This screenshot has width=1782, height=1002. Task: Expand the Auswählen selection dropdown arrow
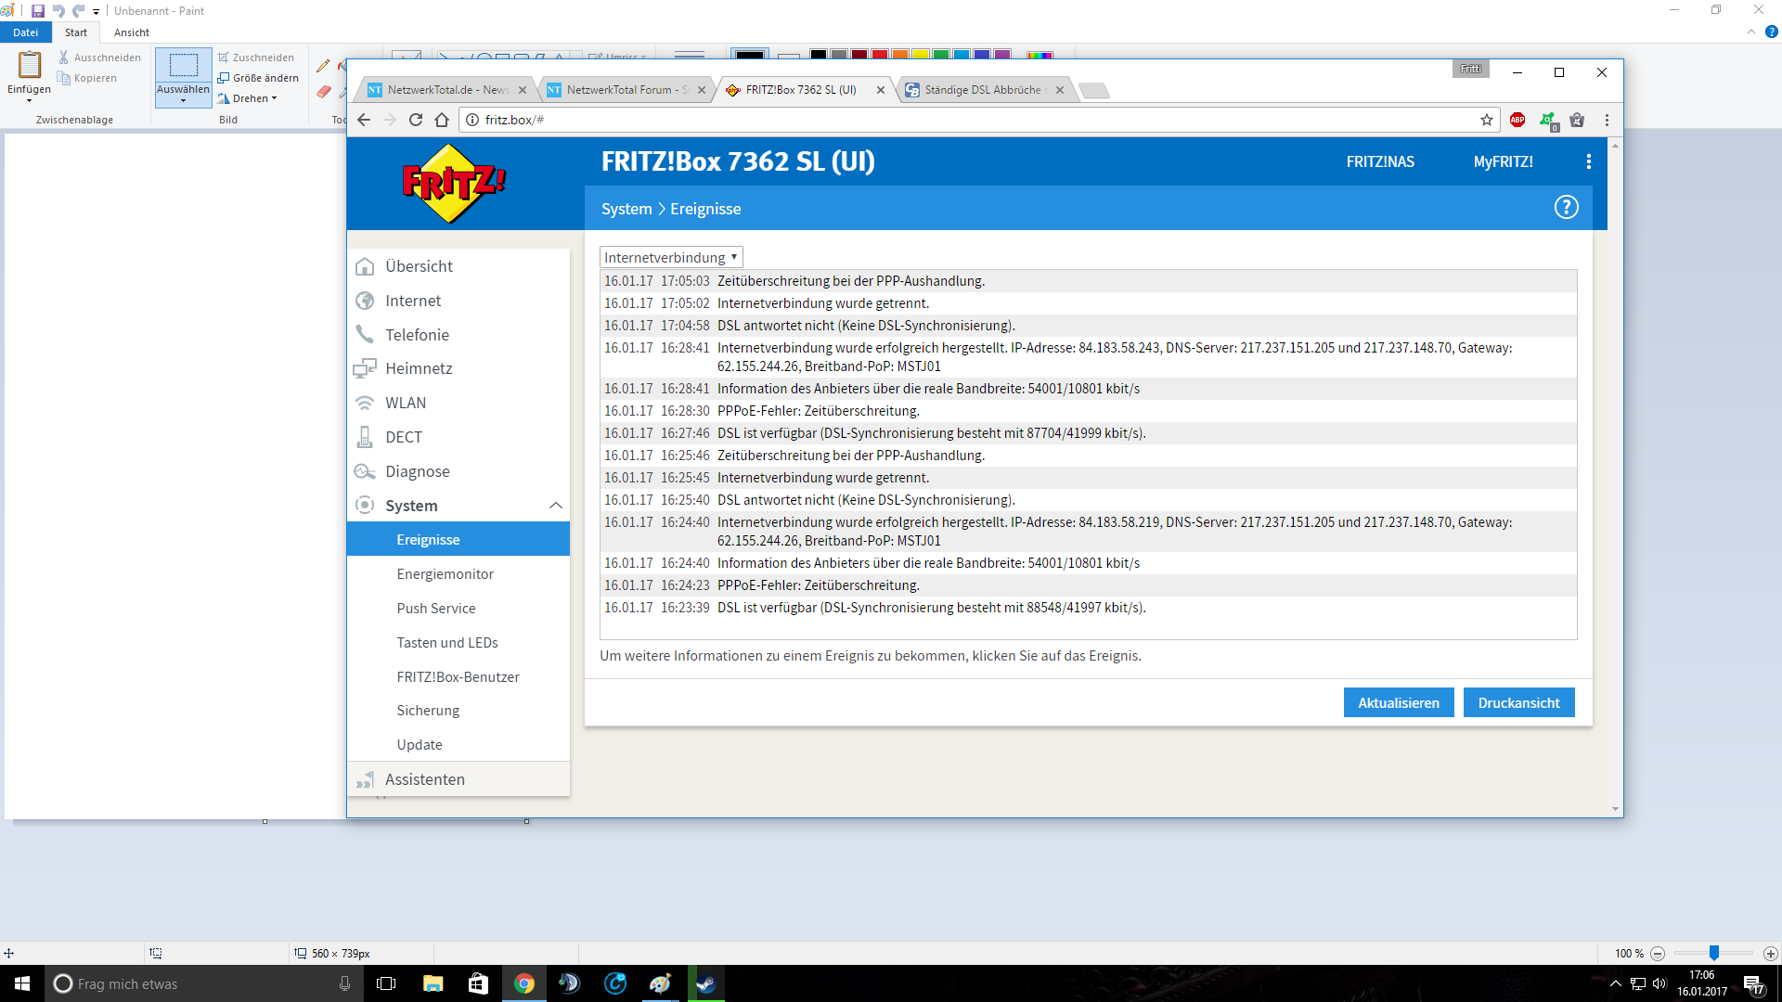point(183,100)
